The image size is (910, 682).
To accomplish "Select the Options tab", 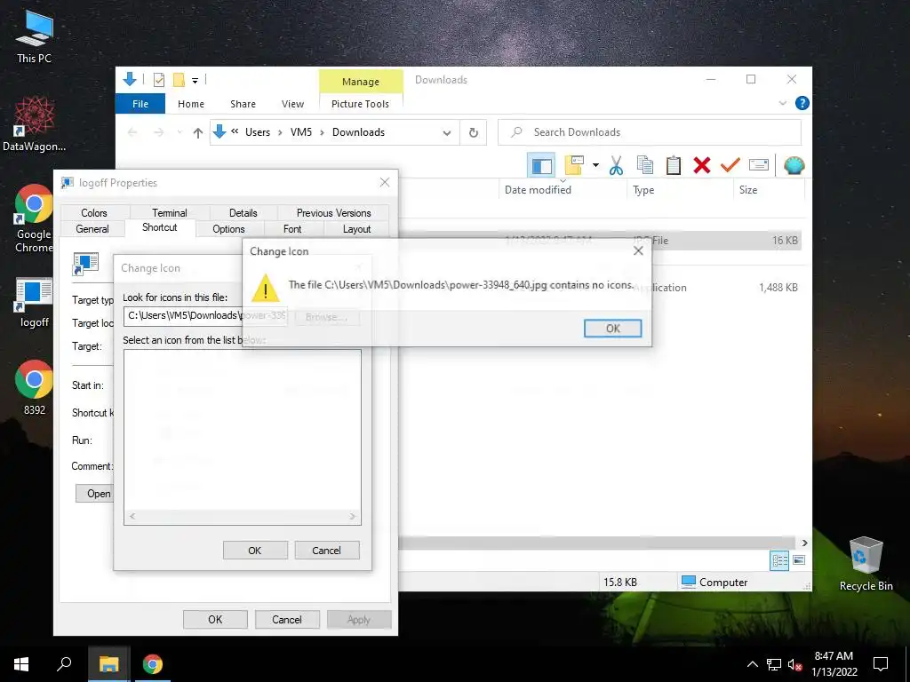I will (228, 229).
